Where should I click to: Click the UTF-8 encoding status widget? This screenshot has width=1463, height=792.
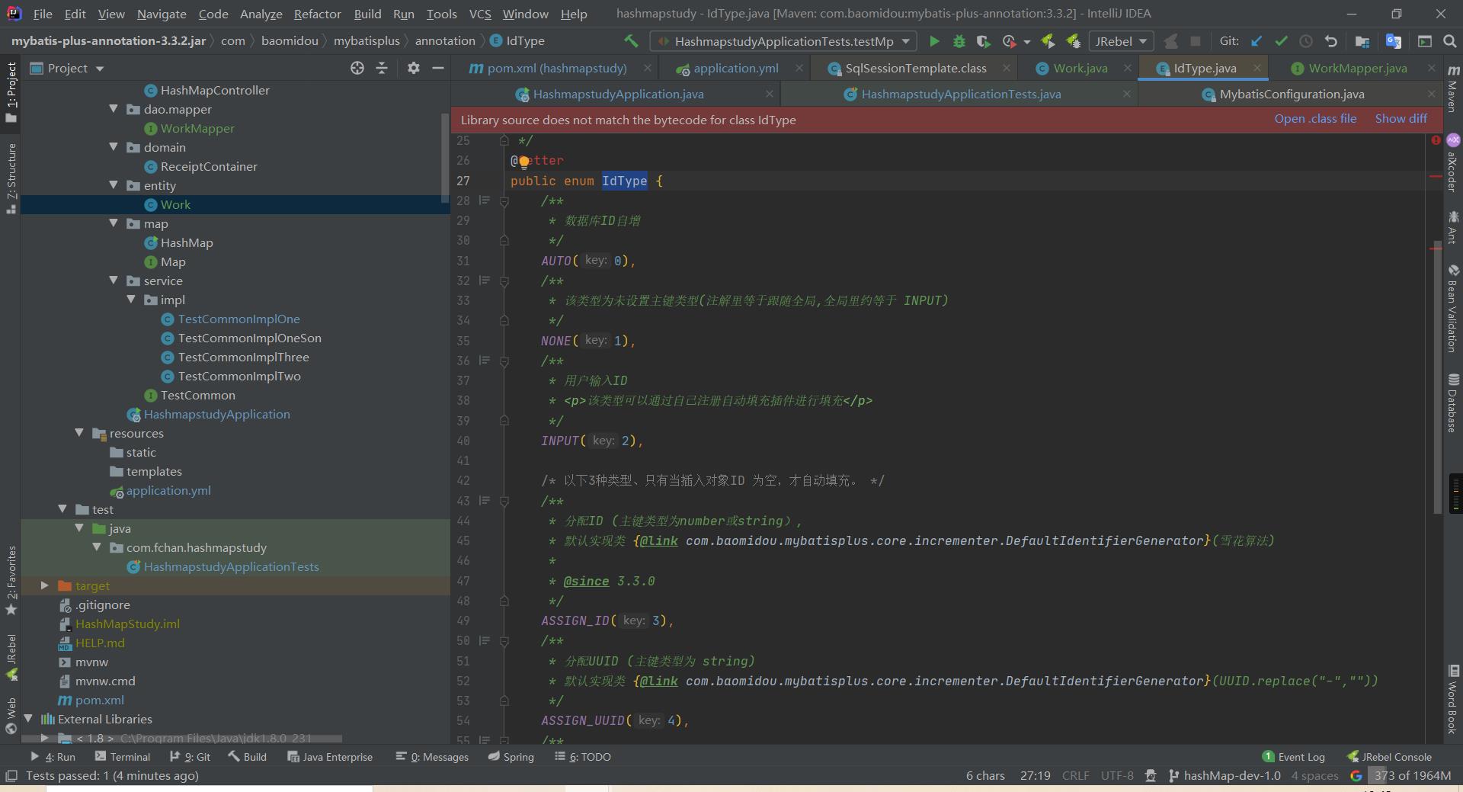(x=1117, y=776)
